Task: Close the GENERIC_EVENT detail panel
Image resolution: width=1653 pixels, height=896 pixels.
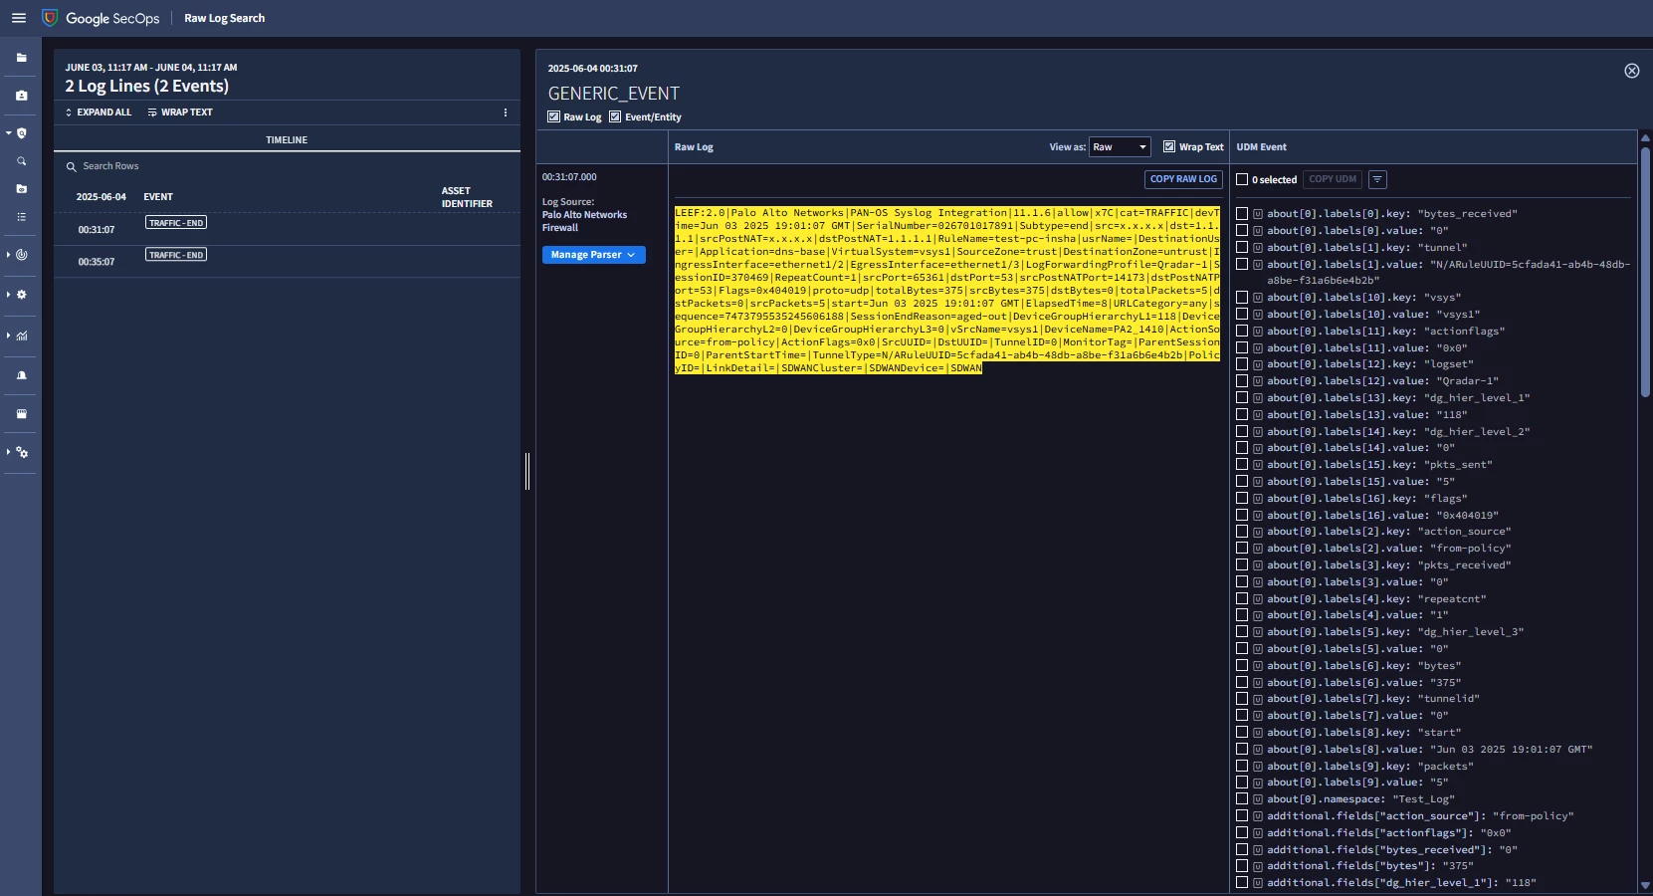Action: click(1632, 71)
